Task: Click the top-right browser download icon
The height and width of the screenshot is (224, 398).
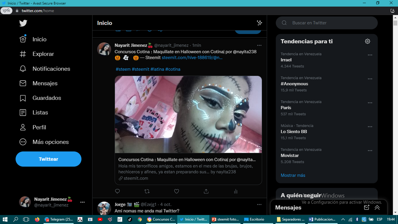Action: click(x=392, y=11)
